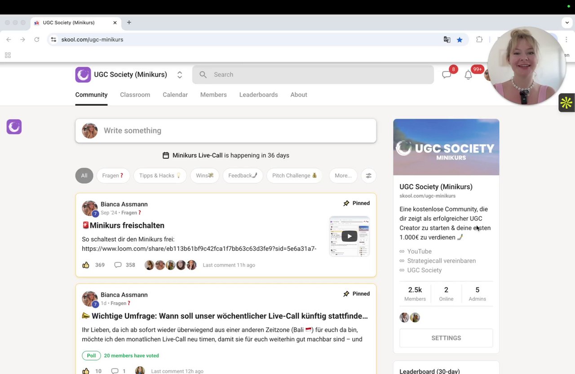The width and height of the screenshot is (575, 374).
Task: Open the chat messages icon
Action: pyautogui.click(x=447, y=75)
